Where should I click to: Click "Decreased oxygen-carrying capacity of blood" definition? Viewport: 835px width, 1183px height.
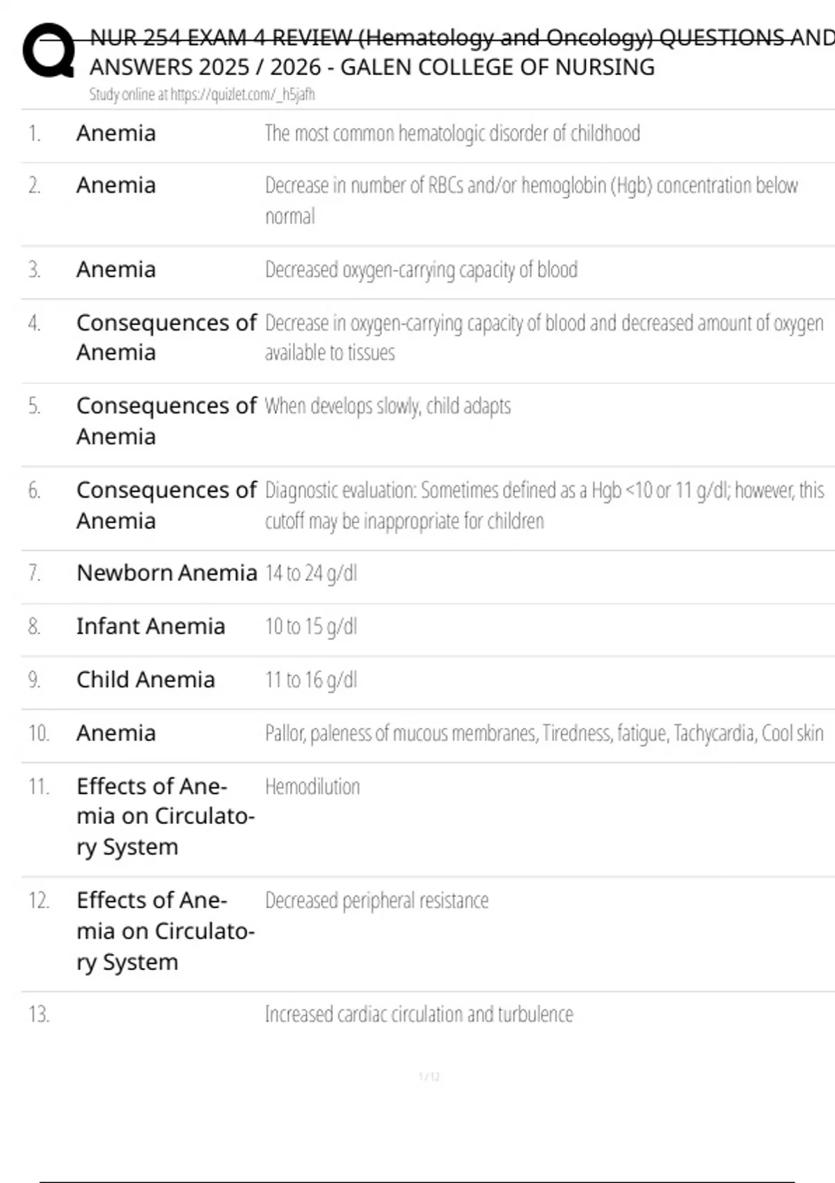pyautogui.click(x=421, y=270)
